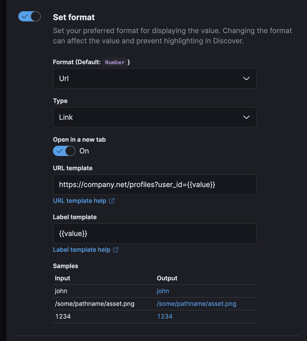The image size is (307, 341).
Task: Click inside the URL template input field
Action: pyautogui.click(x=155, y=185)
